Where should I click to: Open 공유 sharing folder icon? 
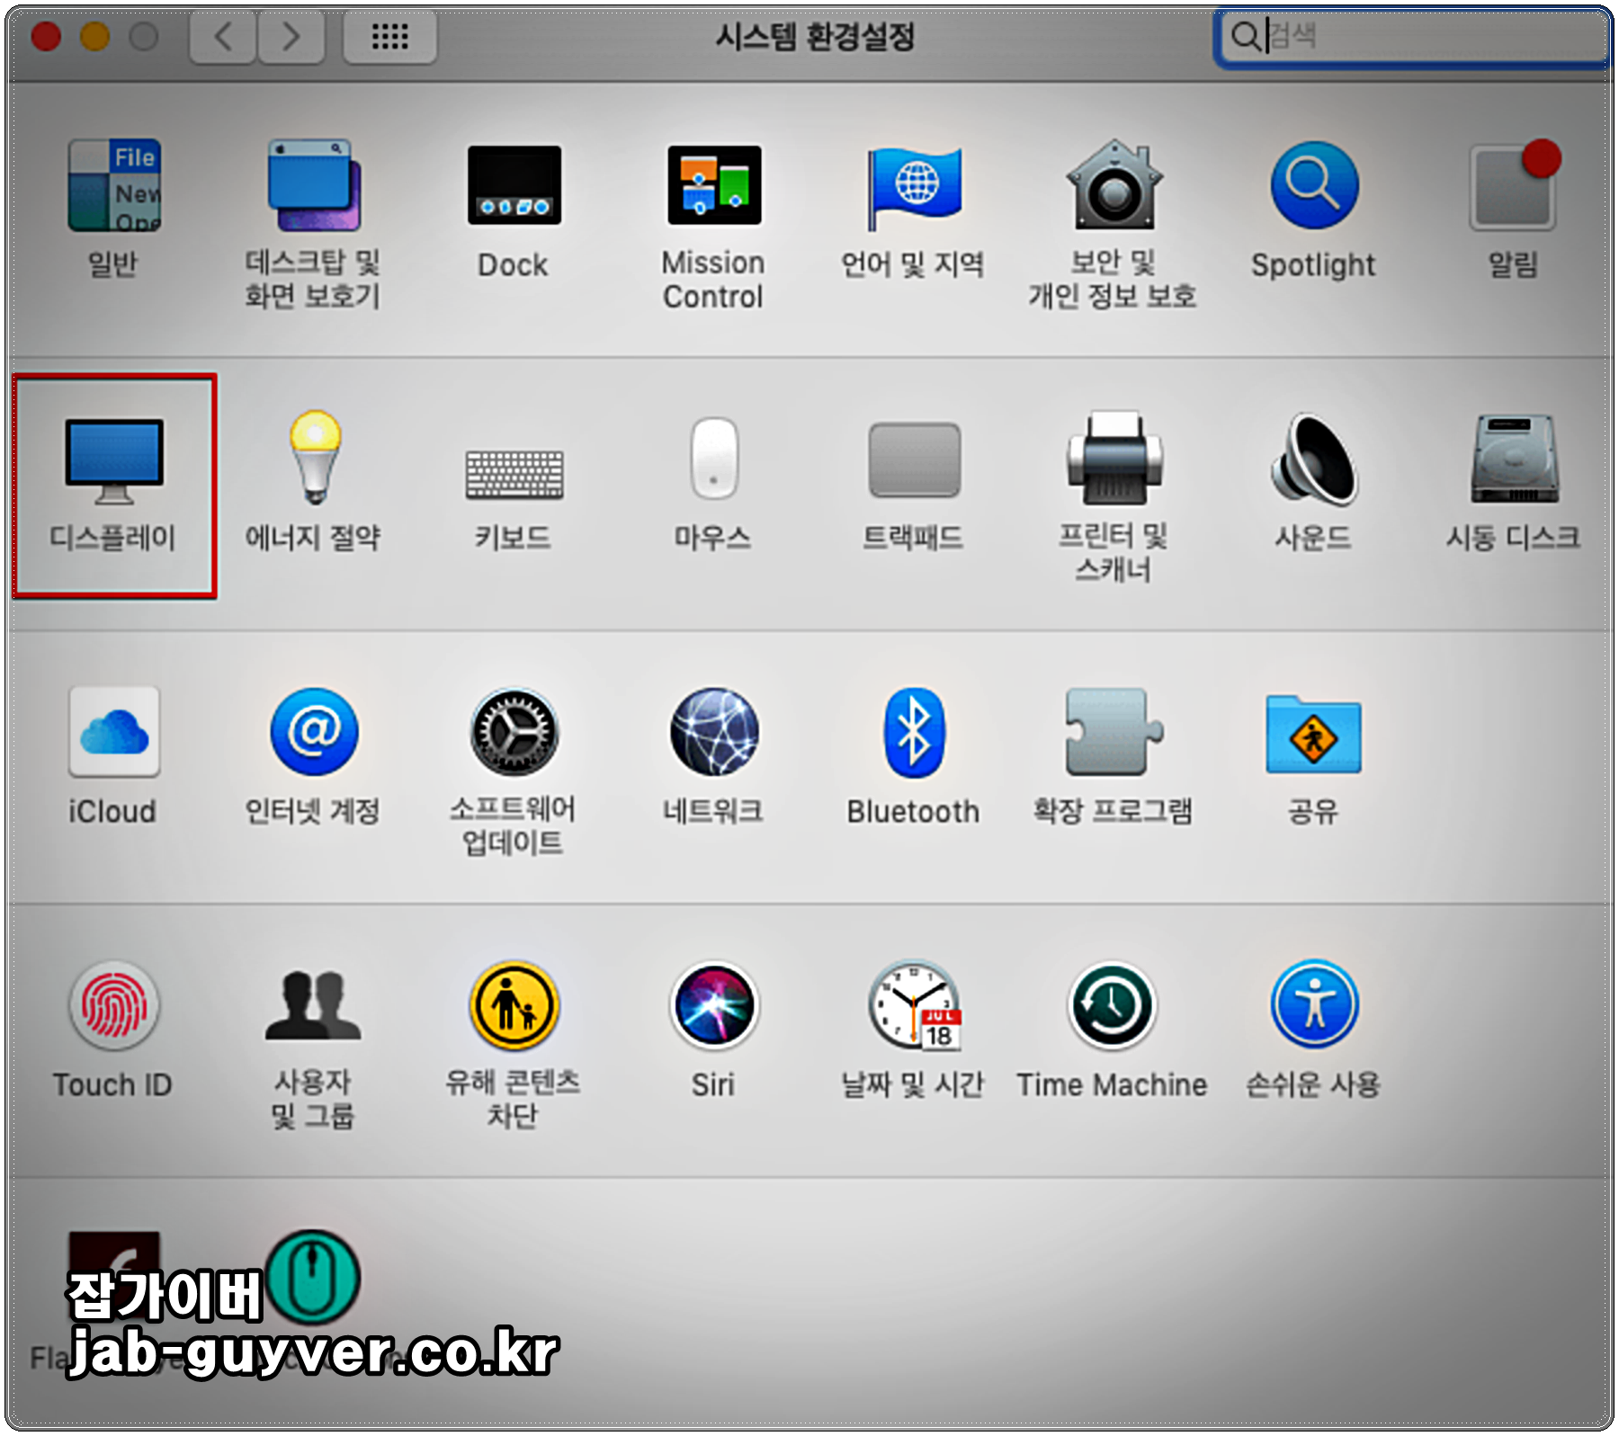point(1314,734)
